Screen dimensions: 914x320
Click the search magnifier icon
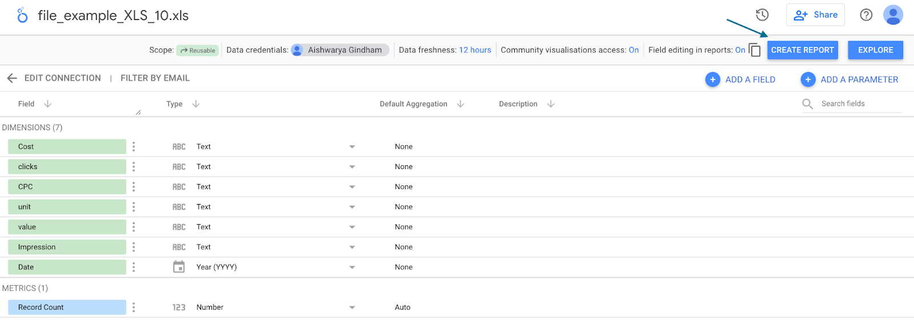(x=807, y=103)
